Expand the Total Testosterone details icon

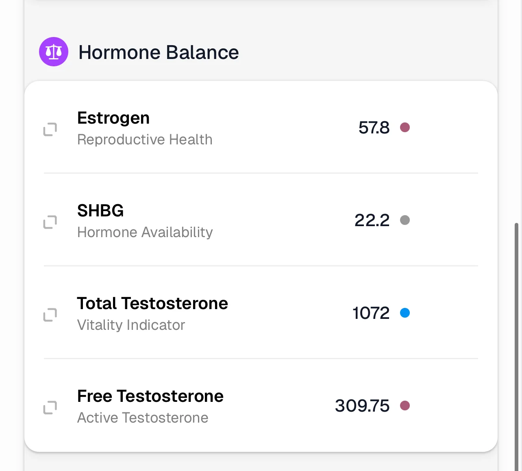[x=50, y=315]
